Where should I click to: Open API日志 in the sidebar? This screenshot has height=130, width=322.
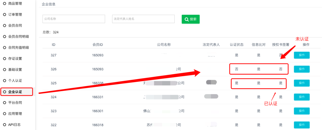click(14, 125)
